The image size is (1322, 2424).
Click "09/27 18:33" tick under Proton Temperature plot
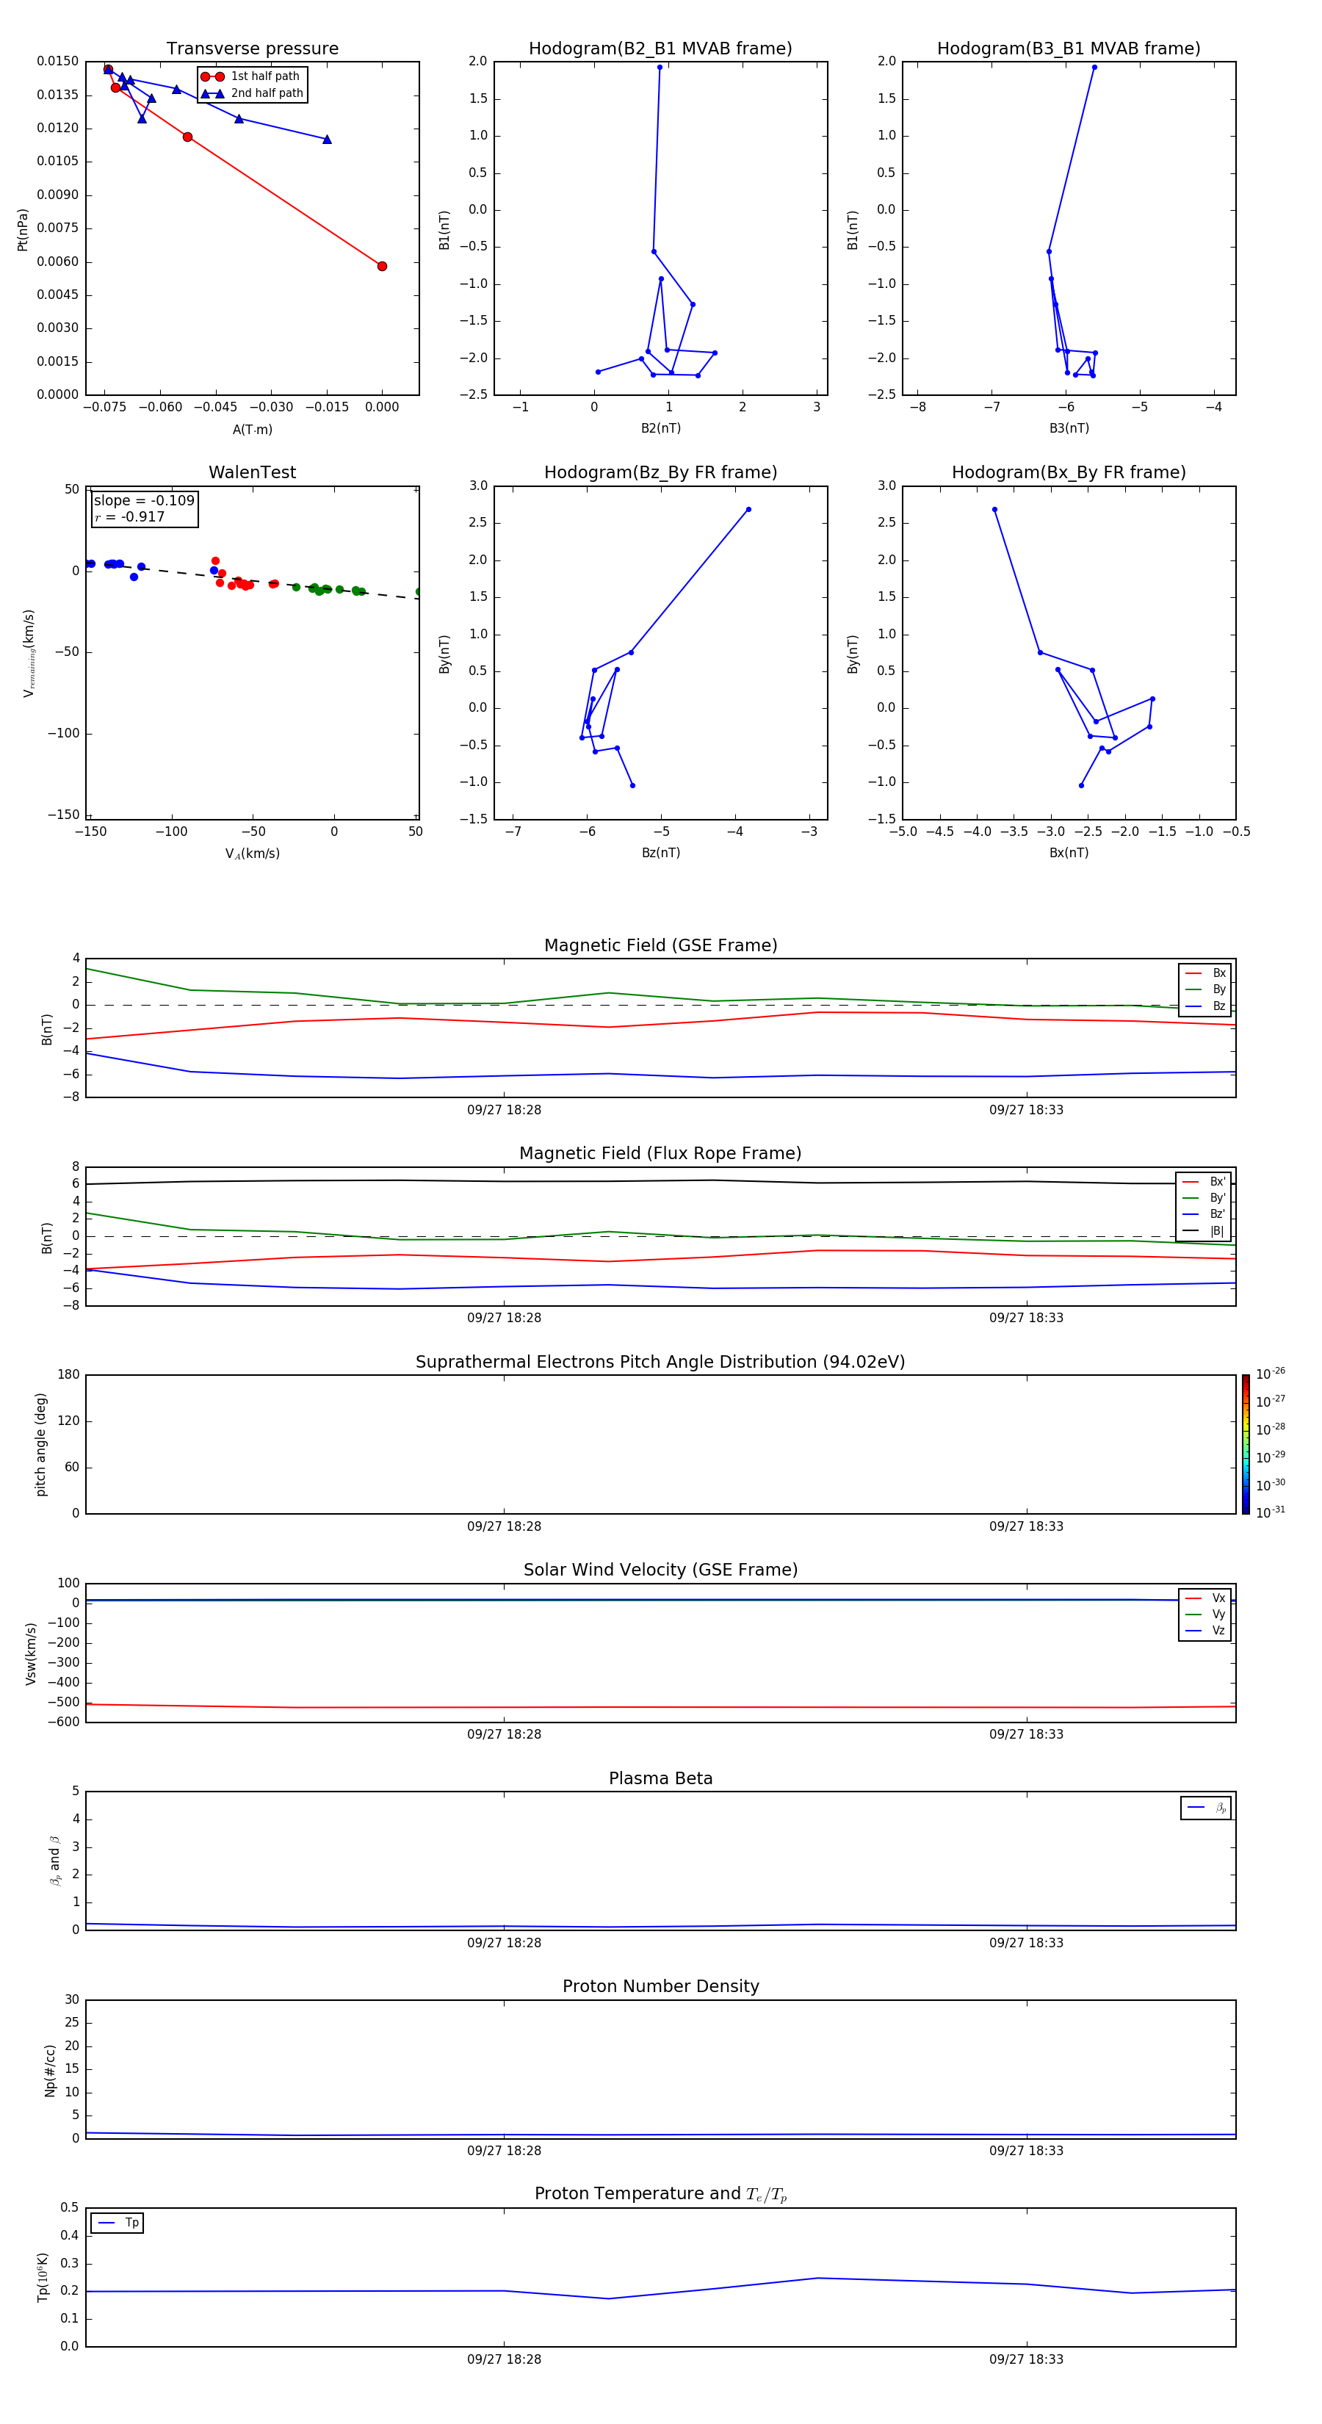(1027, 2359)
